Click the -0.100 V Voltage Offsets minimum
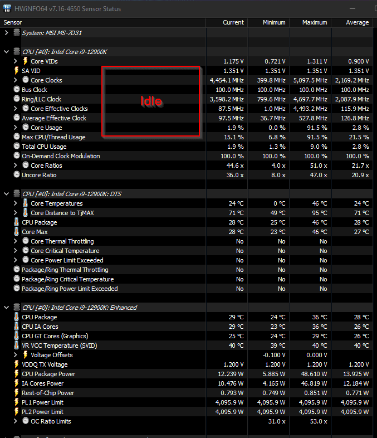This screenshot has width=377, height=438. [274, 355]
